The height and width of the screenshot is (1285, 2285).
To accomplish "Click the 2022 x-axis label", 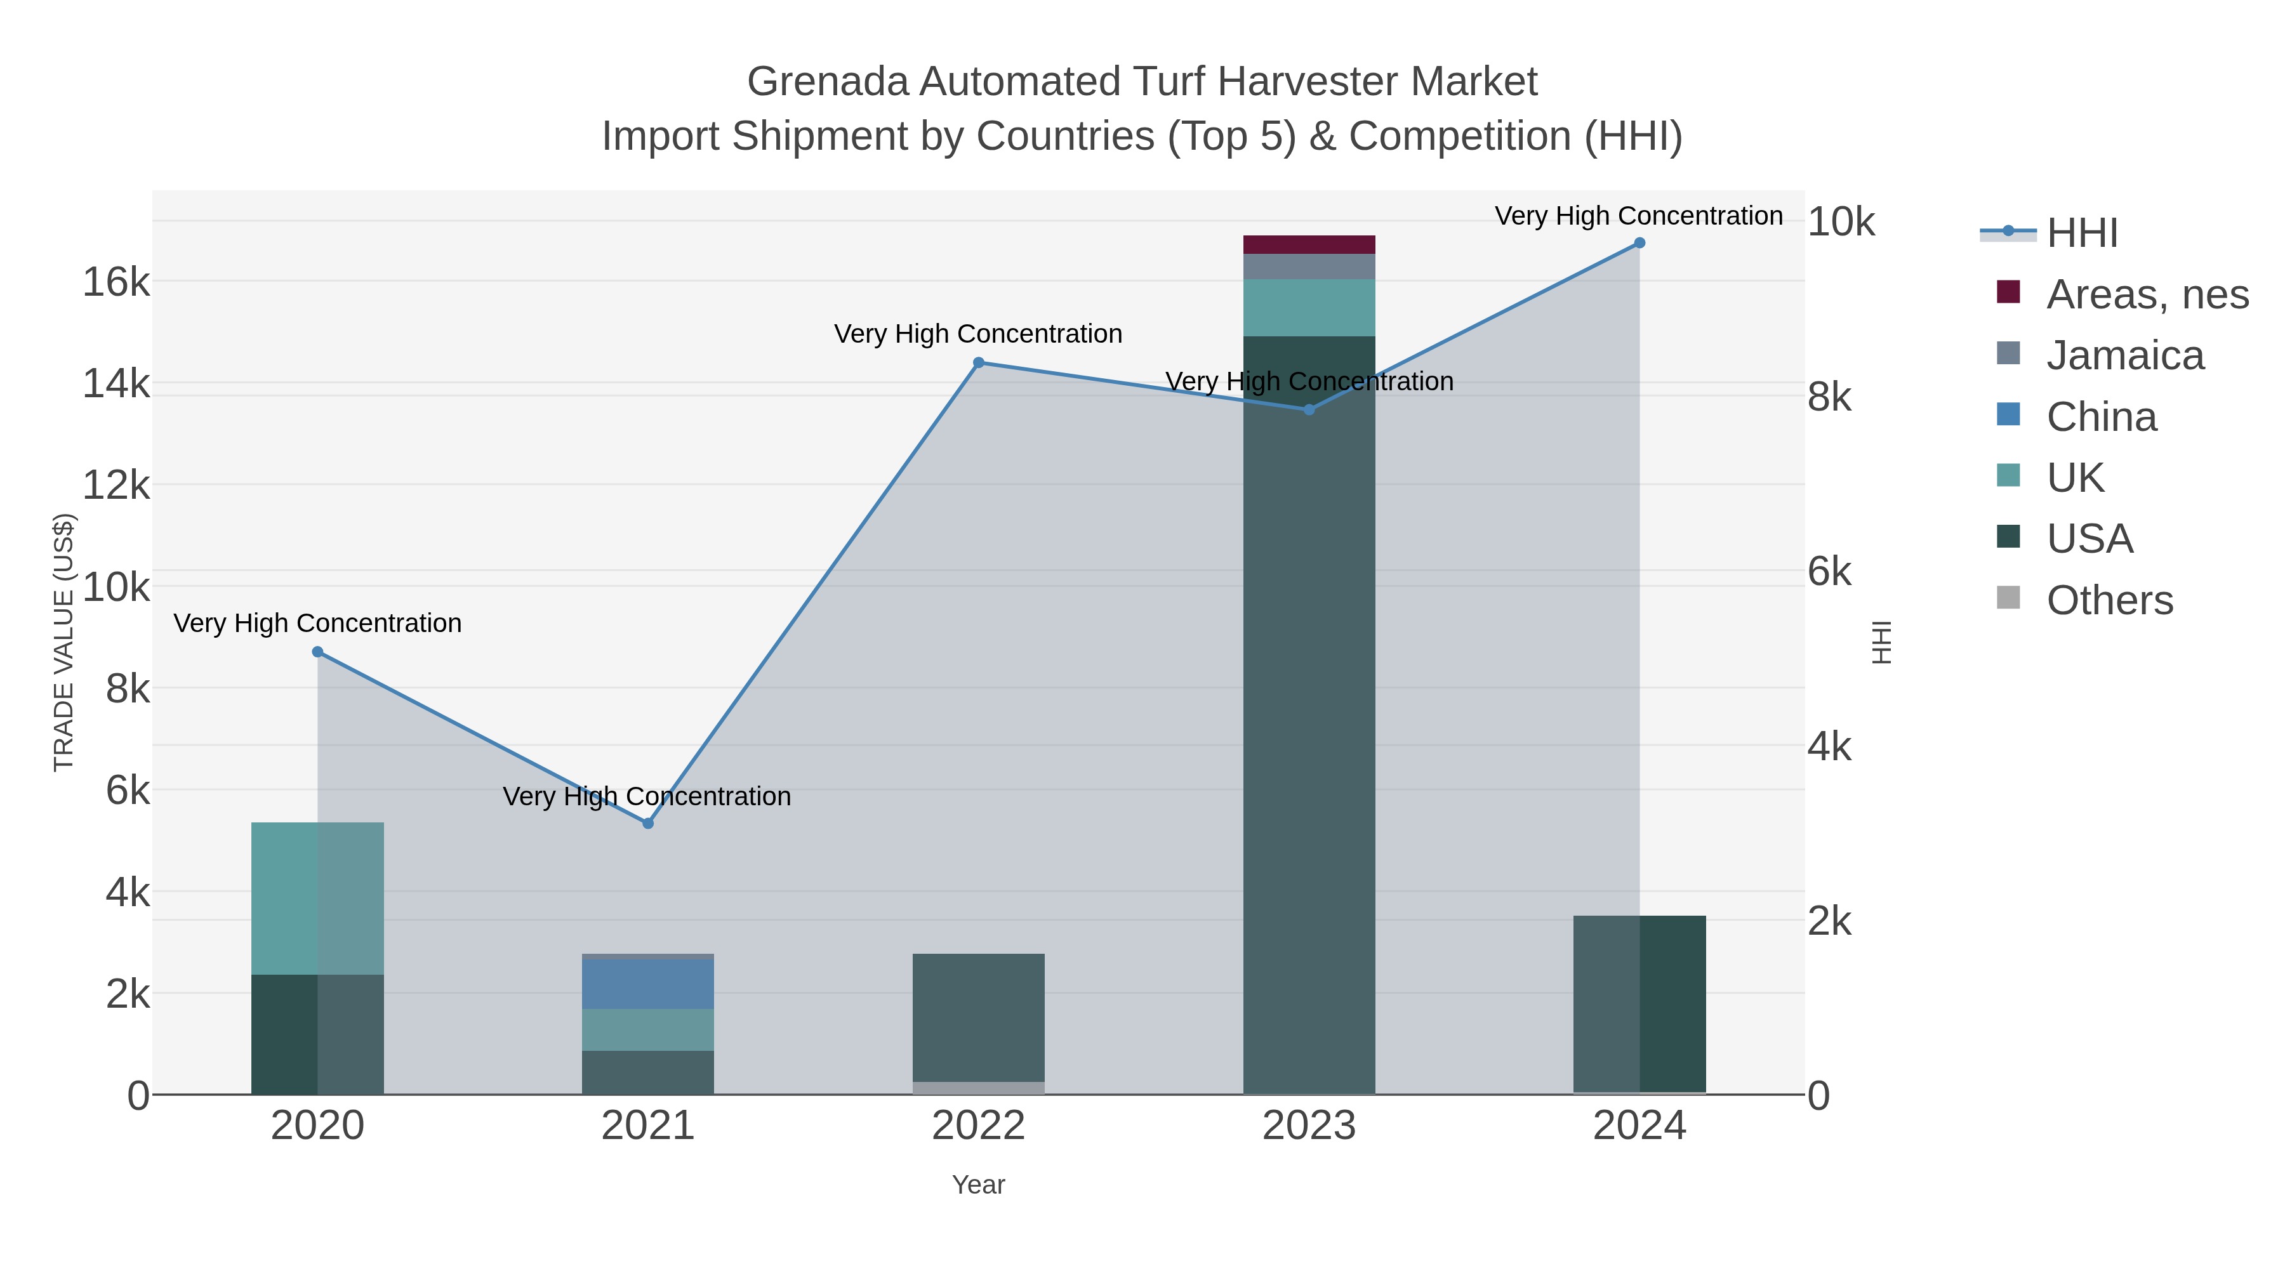I will (978, 1125).
